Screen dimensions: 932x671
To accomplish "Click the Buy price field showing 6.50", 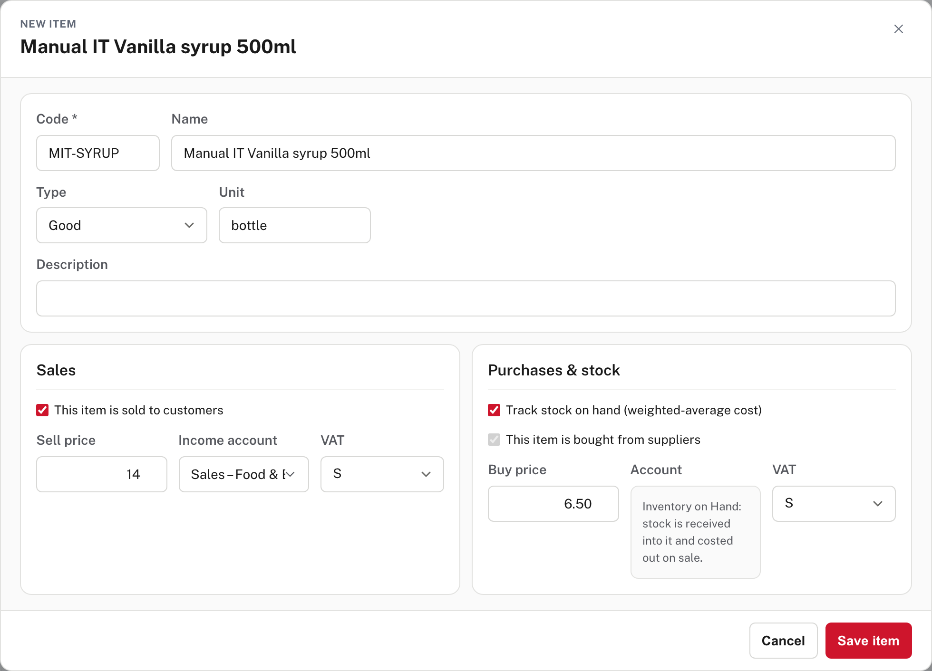I will pyautogui.click(x=553, y=504).
